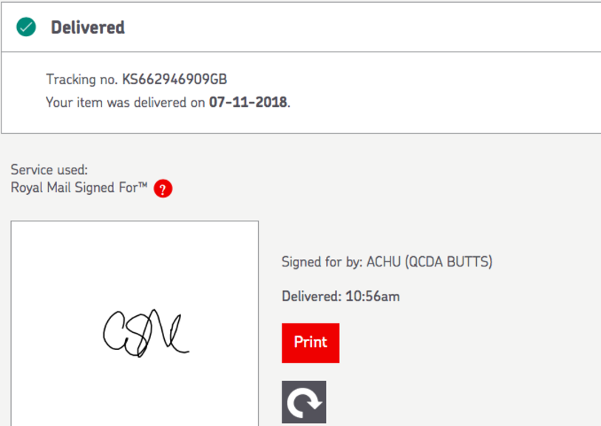This screenshot has height=426, width=601.
Task: Click the delivered time 10:56am
Action: 373,297
